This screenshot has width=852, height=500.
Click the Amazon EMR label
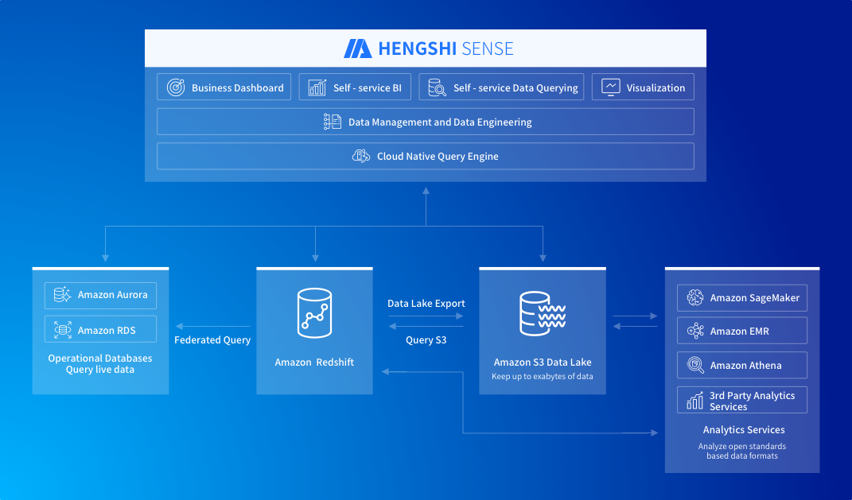coord(740,331)
